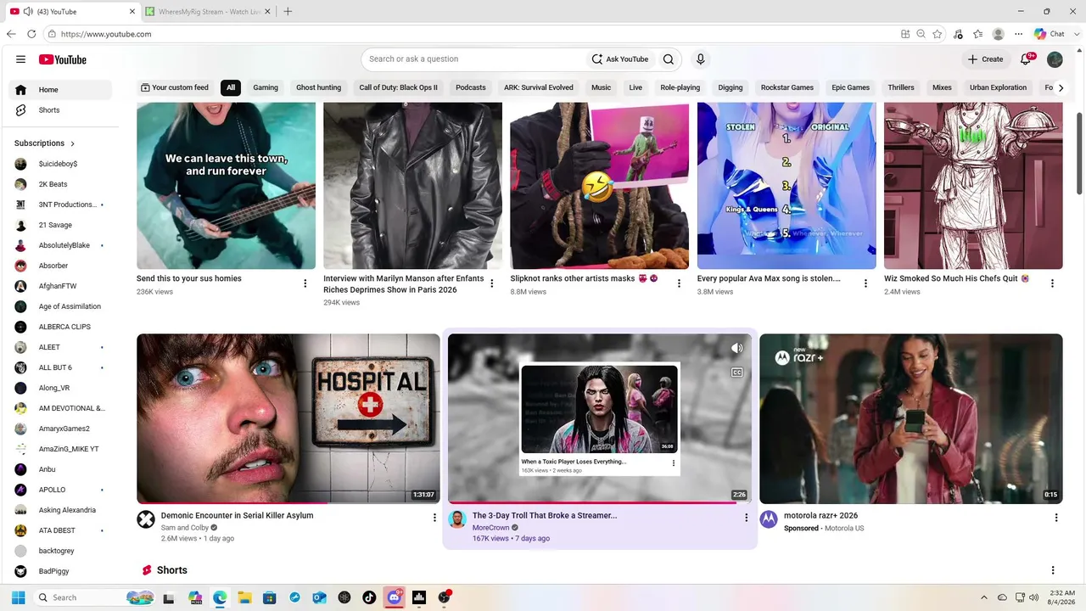This screenshot has width=1086, height=611.
Task: Select the Gaming chip
Action: pyautogui.click(x=266, y=87)
